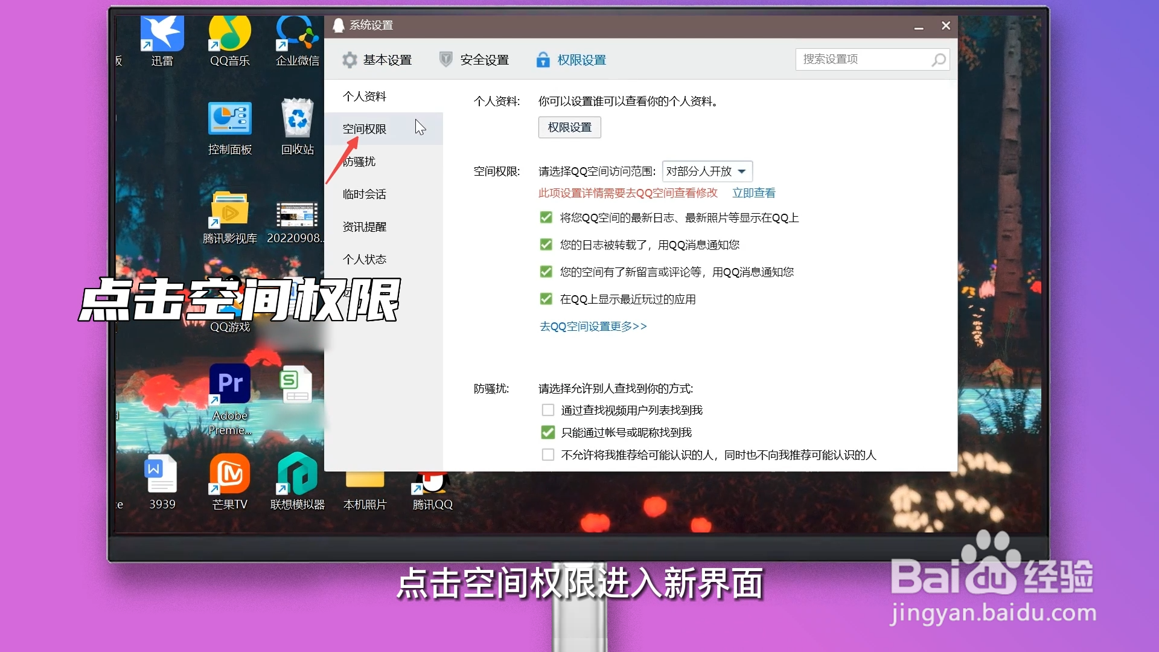1159x652 pixels.
Task: Enable 通过查找视频用户列表找到我
Action: click(x=548, y=410)
